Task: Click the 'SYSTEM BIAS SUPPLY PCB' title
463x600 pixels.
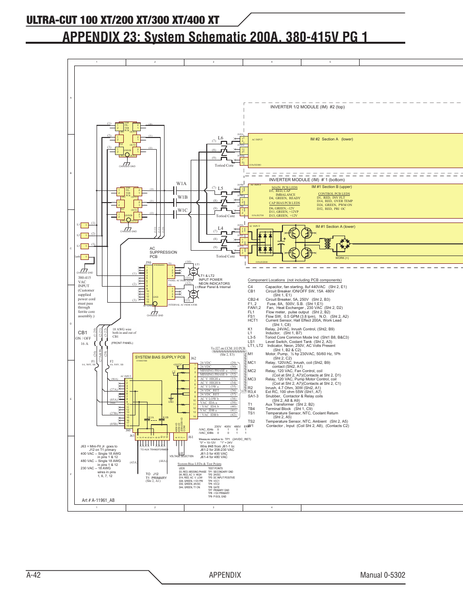Action: pyautogui.click(x=160, y=357)
